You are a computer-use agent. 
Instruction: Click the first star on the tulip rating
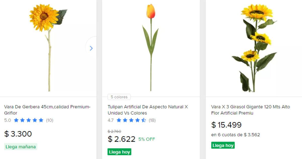(x=118, y=120)
